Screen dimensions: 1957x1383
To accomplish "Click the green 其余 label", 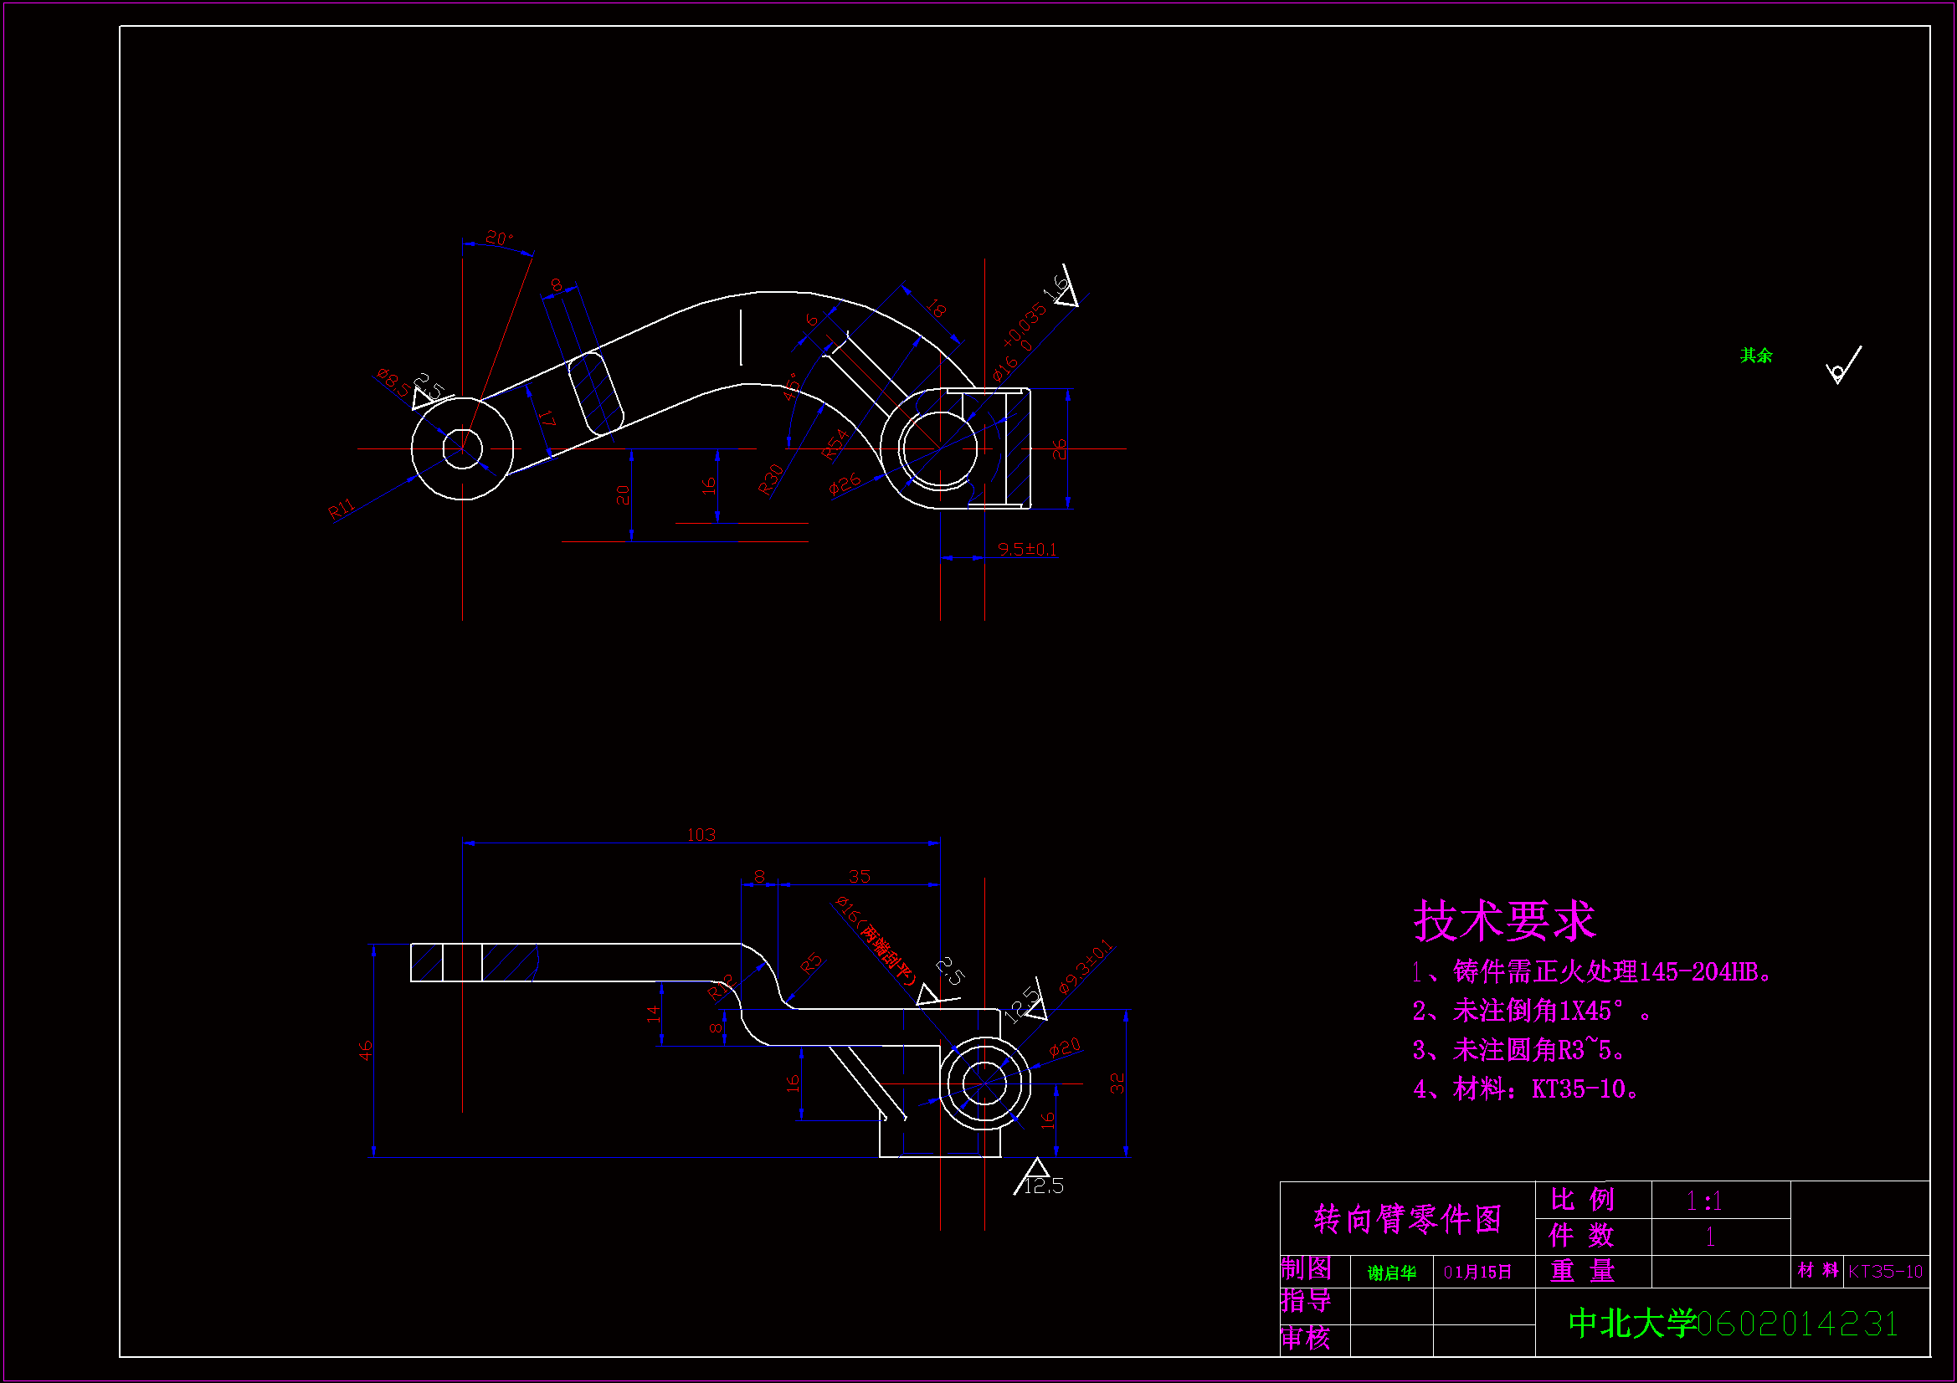I will click(x=1756, y=356).
